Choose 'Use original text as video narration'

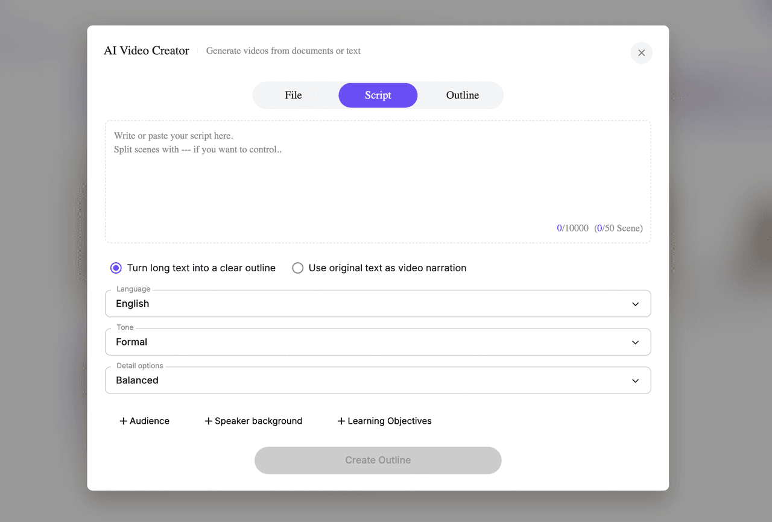pyautogui.click(x=297, y=268)
